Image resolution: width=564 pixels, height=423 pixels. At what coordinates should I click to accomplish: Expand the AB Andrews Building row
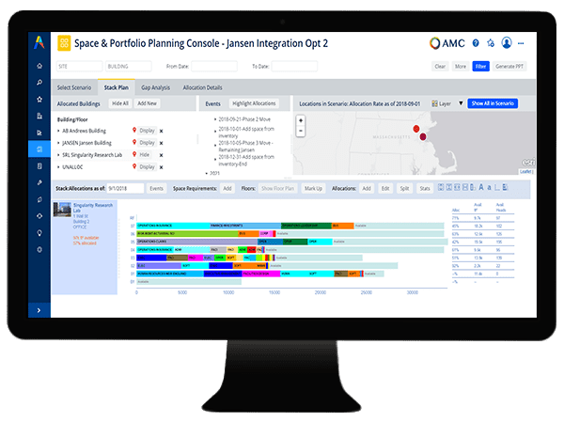(58, 131)
